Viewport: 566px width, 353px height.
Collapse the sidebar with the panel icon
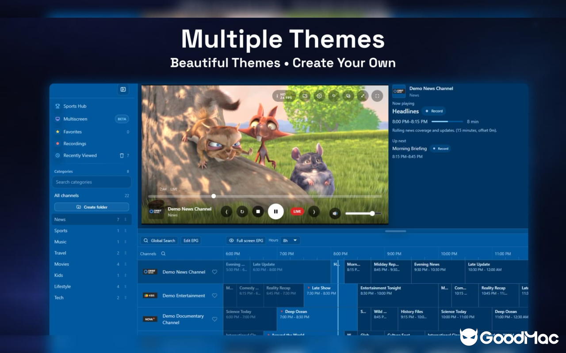123,90
